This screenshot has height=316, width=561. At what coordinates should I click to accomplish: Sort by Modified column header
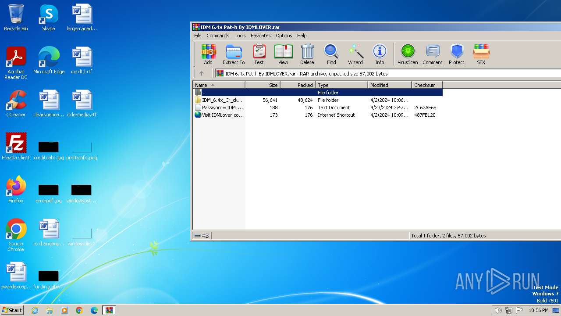point(390,85)
